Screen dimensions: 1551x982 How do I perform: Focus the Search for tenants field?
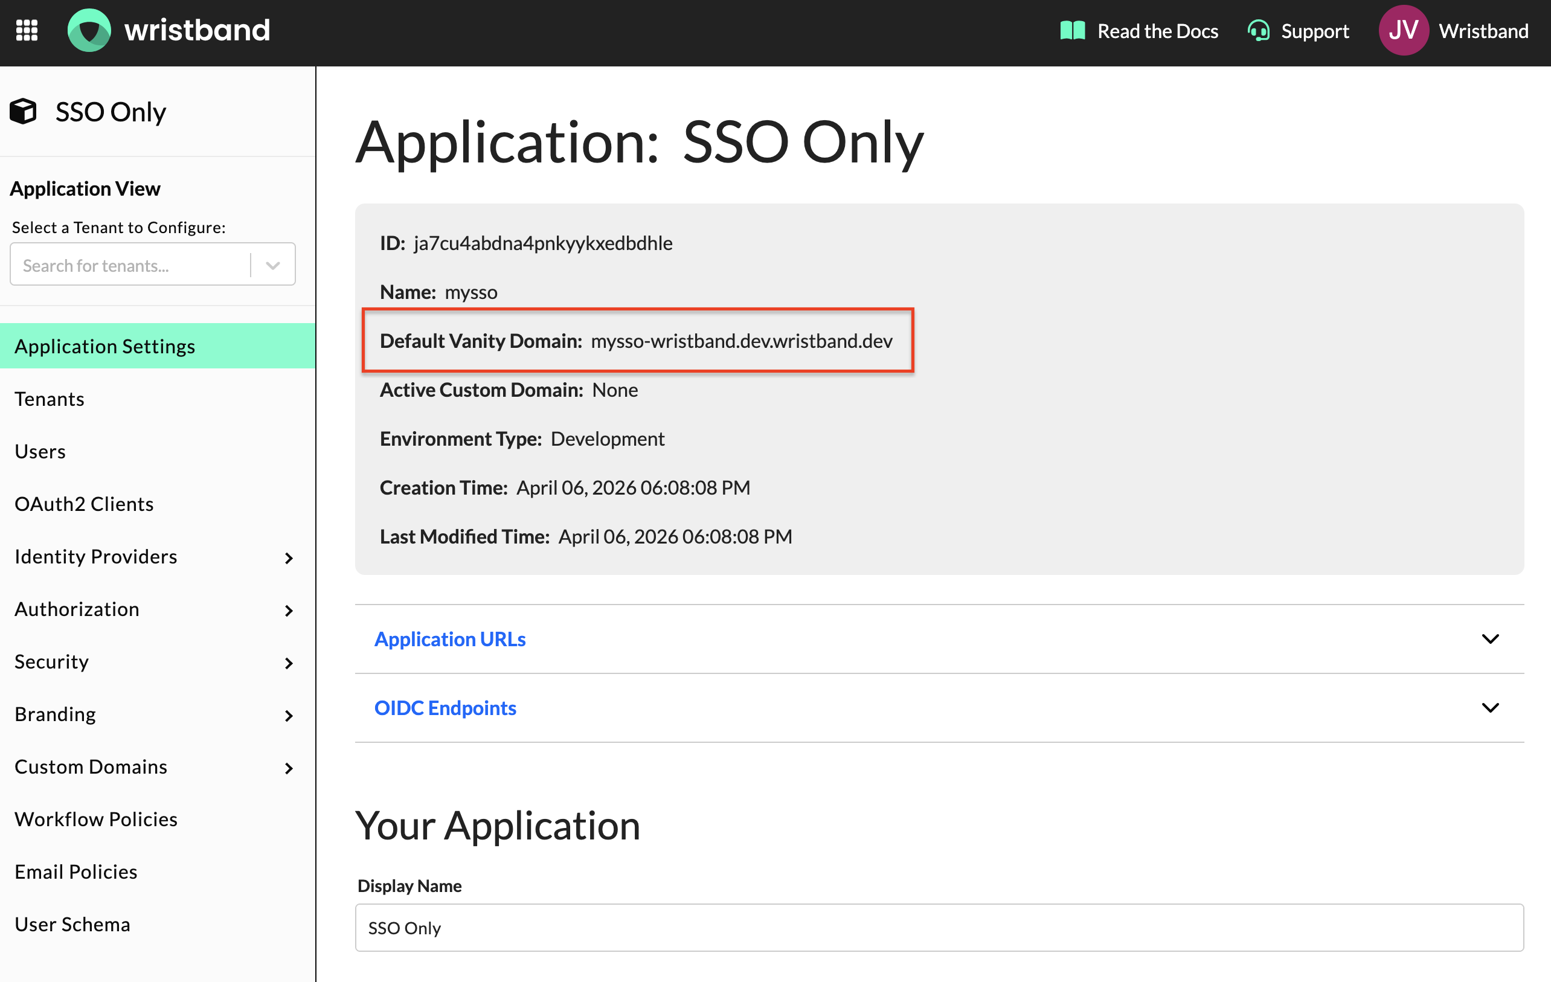pos(129,265)
